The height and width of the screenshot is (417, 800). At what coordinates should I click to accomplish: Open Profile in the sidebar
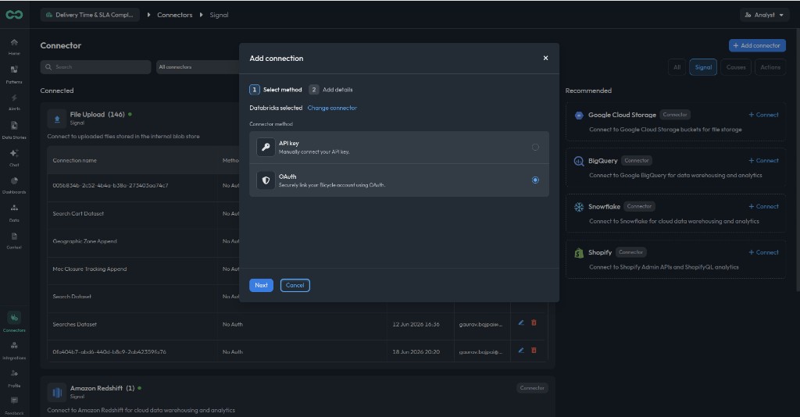point(14,378)
